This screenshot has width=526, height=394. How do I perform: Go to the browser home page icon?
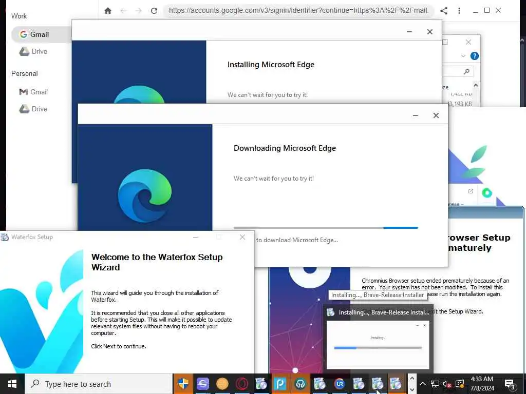tap(108, 11)
